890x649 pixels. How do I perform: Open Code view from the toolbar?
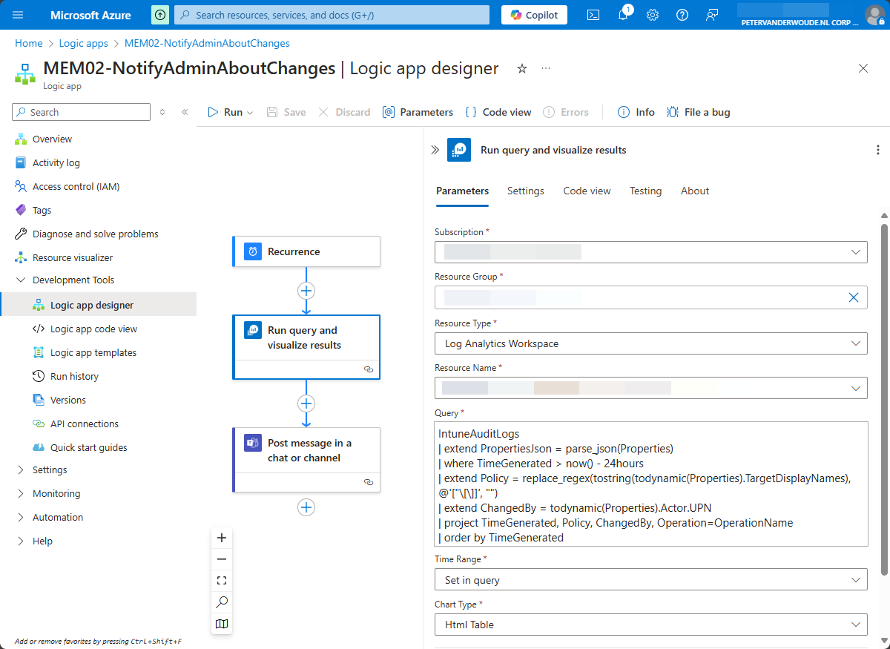(x=498, y=112)
